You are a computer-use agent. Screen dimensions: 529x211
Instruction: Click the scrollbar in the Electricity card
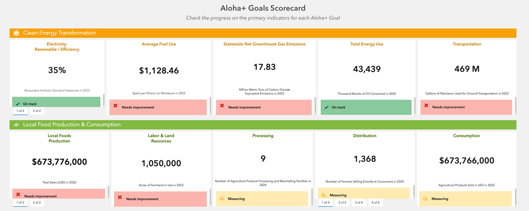(x=104, y=100)
